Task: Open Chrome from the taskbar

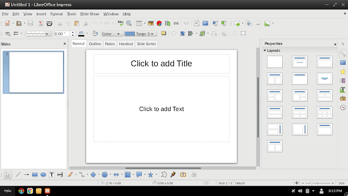Action: (30, 191)
